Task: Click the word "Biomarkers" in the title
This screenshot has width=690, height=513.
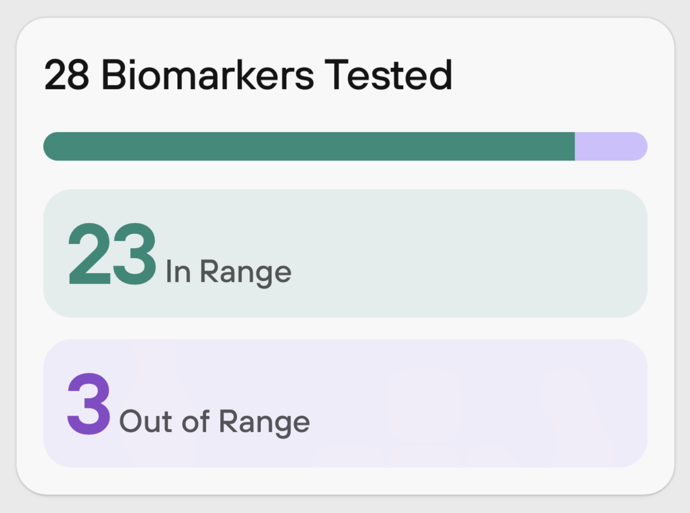Action: tap(208, 74)
